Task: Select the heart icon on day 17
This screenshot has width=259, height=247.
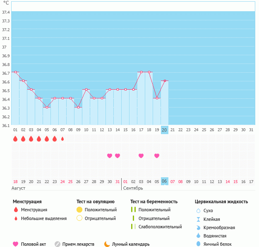Action: (141, 156)
